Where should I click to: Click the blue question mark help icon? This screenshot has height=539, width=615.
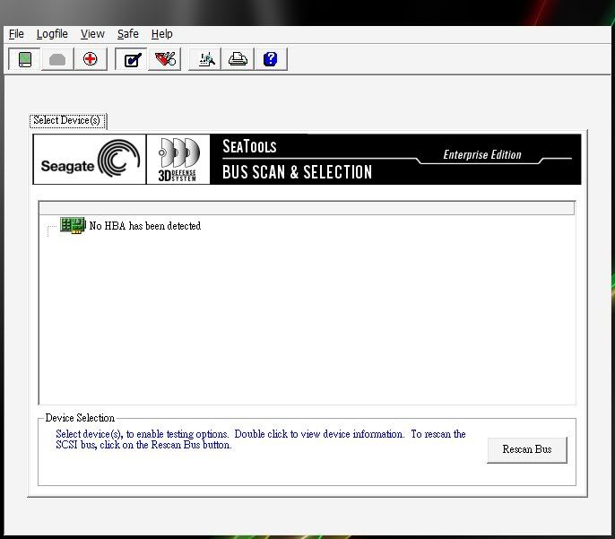271,59
